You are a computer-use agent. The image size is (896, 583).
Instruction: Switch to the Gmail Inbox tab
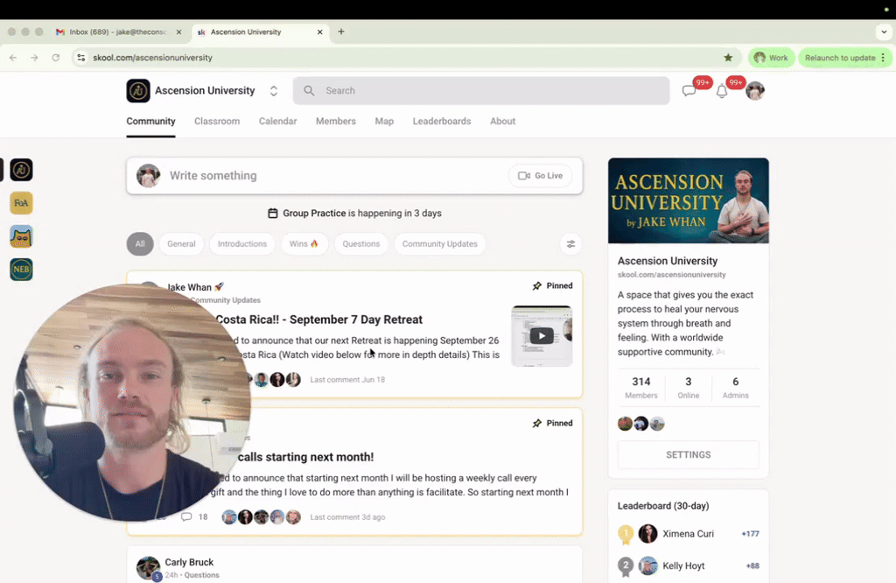pyautogui.click(x=117, y=32)
